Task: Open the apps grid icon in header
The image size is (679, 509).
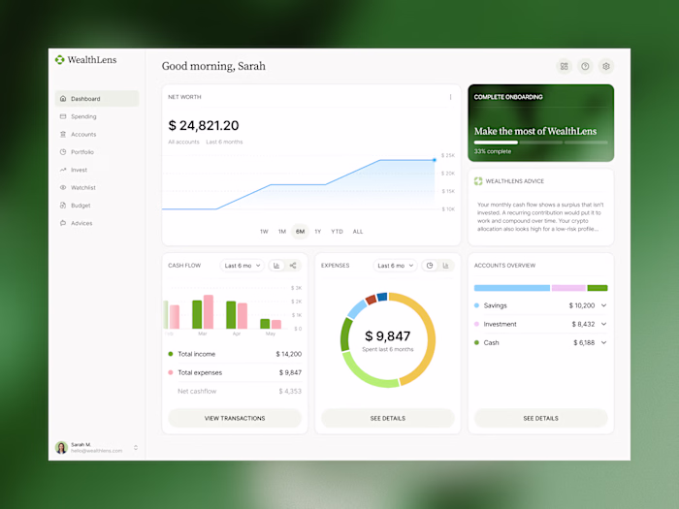Action: click(x=564, y=66)
